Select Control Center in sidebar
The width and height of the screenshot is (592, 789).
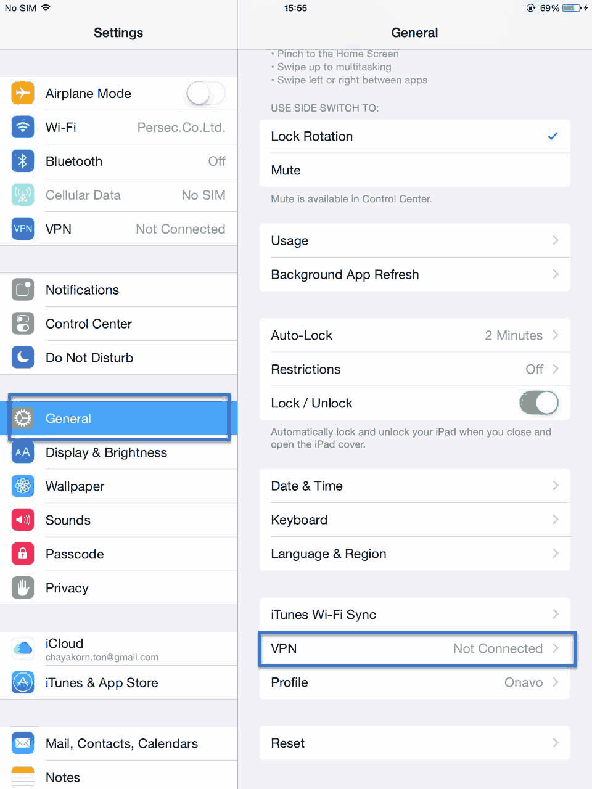(x=118, y=324)
